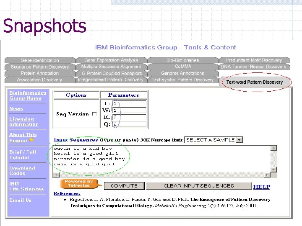The width and height of the screenshot is (302, 226).
Task: Switch to G-Protein Coupled Receptors tab
Action: (112, 73)
